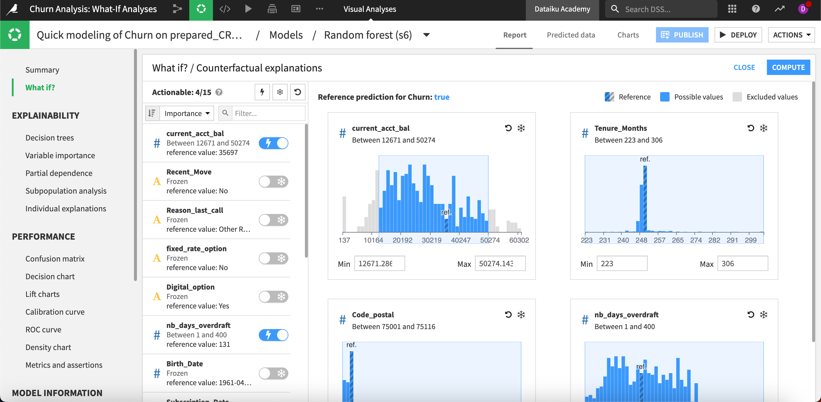Freeze all features with snowflake button
821x402 pixels.
point(280,92)
